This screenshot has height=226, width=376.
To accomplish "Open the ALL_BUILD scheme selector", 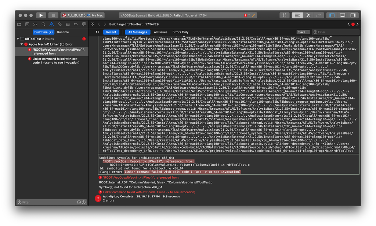I will 73,15.
